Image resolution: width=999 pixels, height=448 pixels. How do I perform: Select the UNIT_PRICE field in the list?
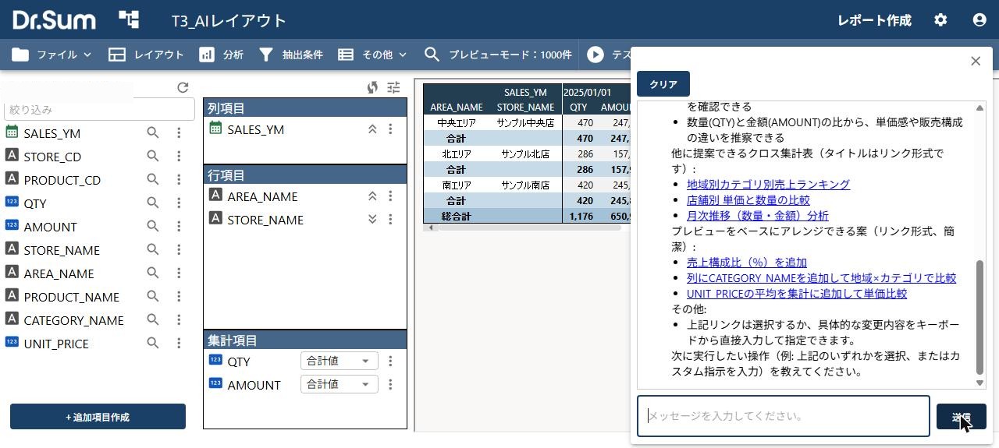coord(56,344)
